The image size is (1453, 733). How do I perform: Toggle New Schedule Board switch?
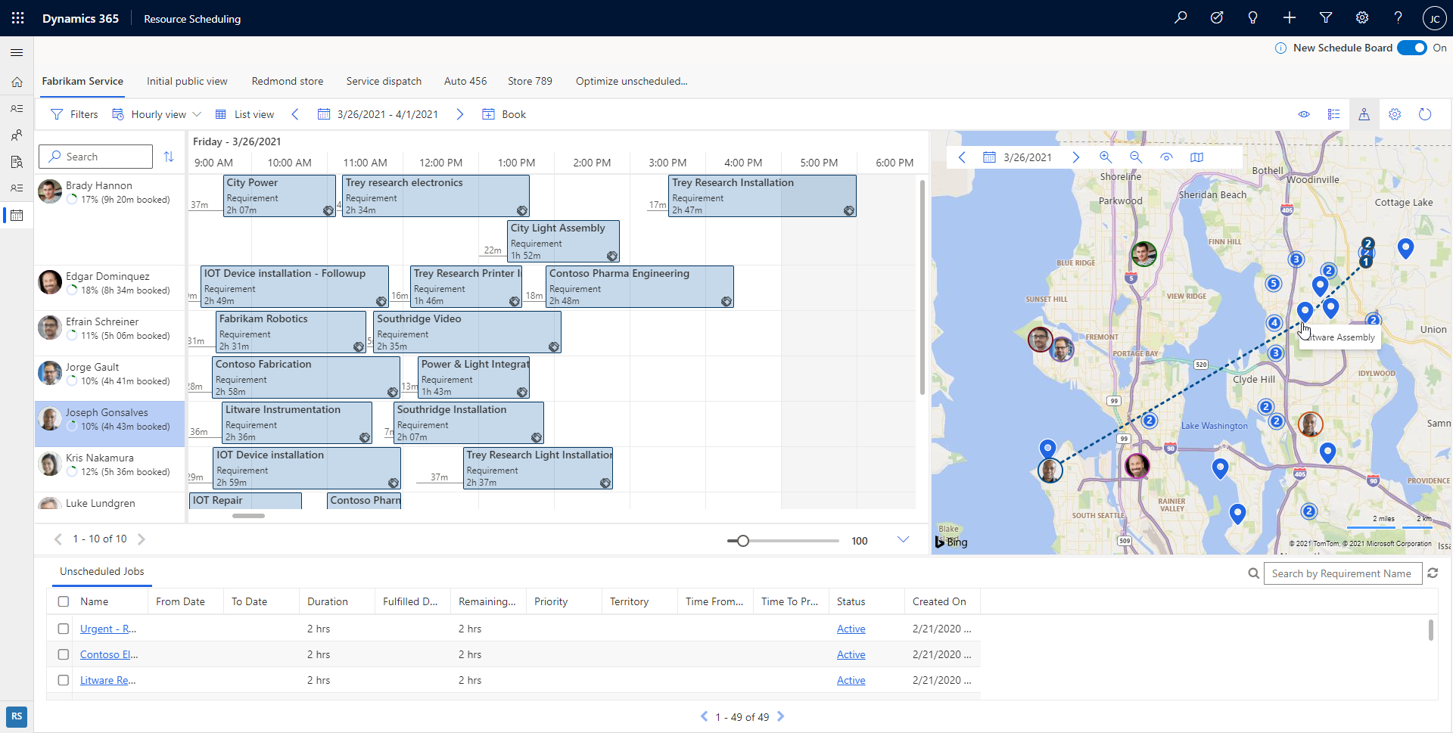coord(1412,48)
